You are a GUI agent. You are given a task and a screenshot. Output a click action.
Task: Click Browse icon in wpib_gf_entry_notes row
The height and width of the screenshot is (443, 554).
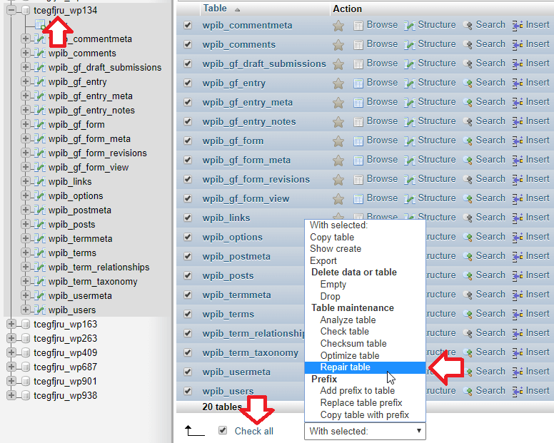(358, 122)
